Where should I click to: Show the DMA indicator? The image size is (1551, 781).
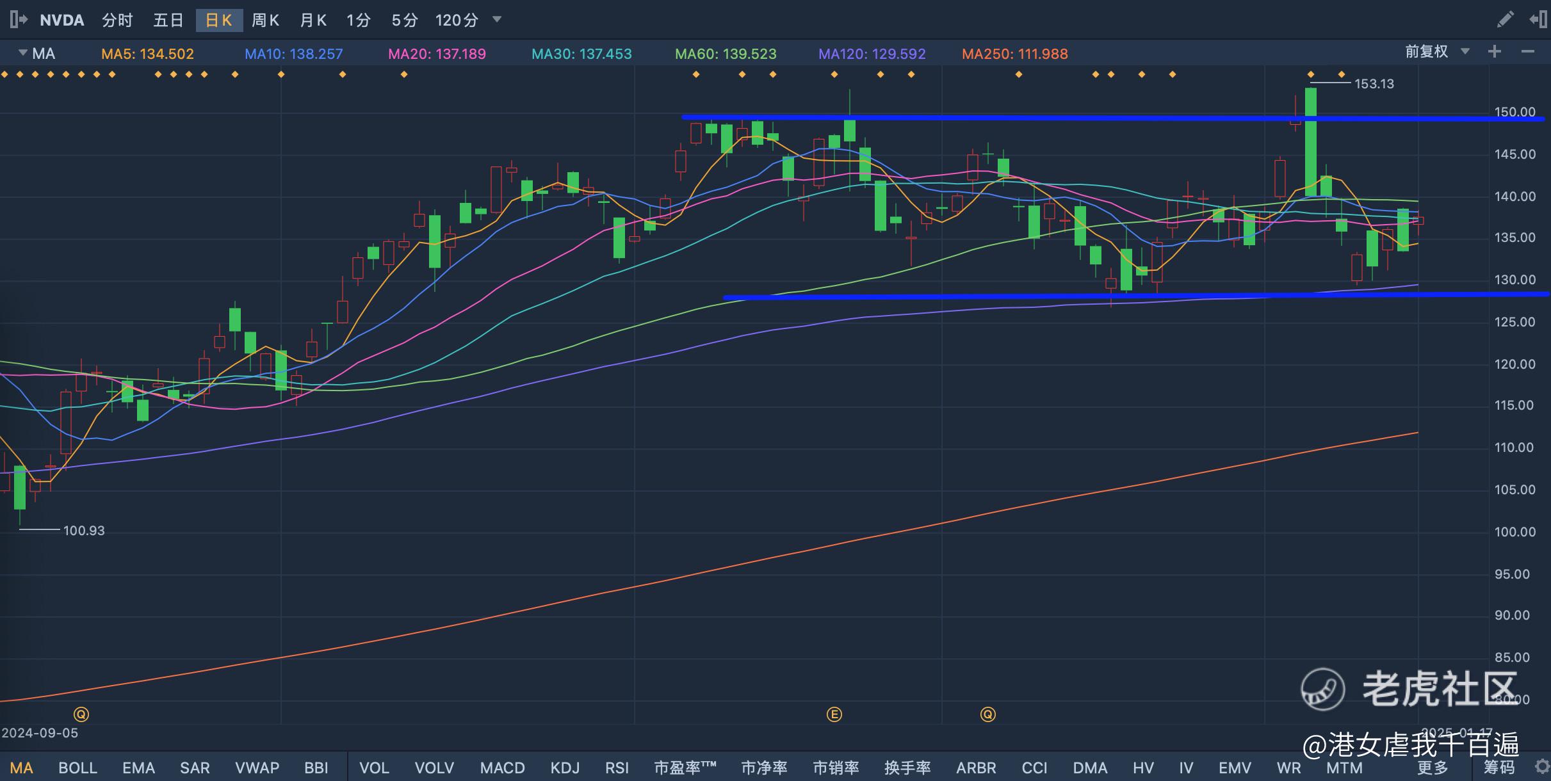[x=1090, y=768]
